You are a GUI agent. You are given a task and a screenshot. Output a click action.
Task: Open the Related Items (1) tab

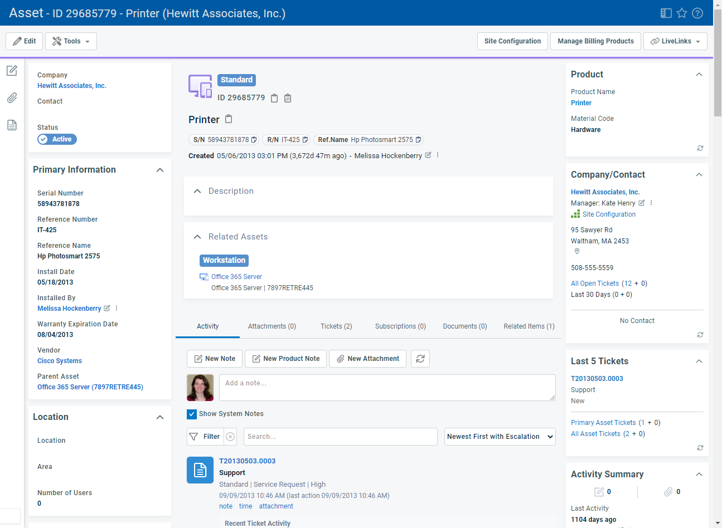point(529,326)
